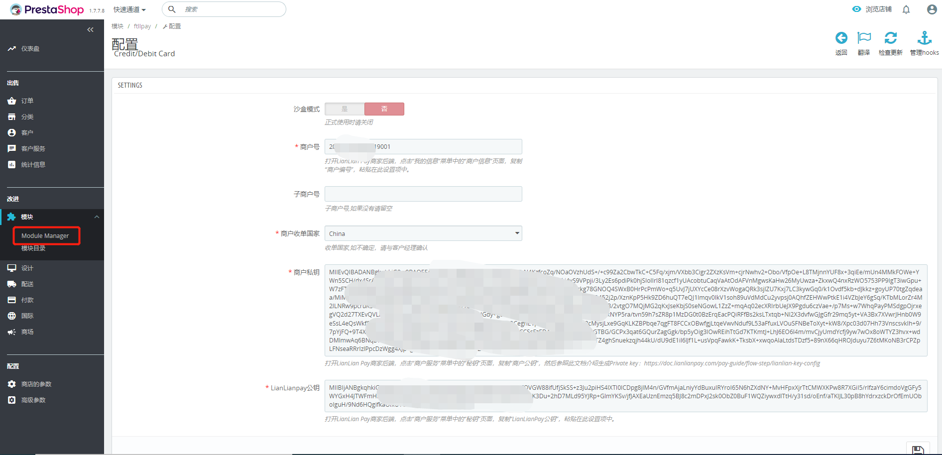
Task: Open 国际 international menu
Action: (27, 316)
